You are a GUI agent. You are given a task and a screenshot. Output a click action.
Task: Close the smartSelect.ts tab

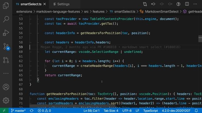click(x=45, y=4)
